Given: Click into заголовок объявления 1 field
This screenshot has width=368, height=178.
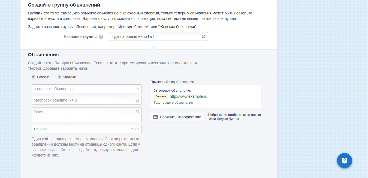Looking at the screenshot, I should 83,89.
